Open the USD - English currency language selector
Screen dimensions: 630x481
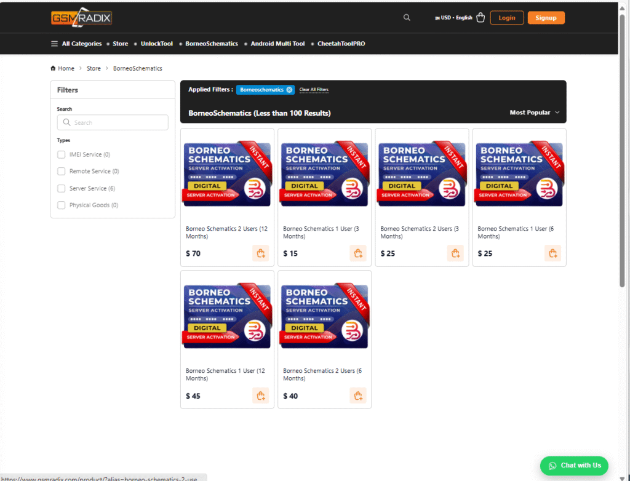(454, 18)
